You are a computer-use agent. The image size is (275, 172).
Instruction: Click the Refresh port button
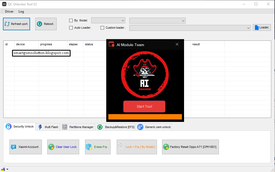16,24
